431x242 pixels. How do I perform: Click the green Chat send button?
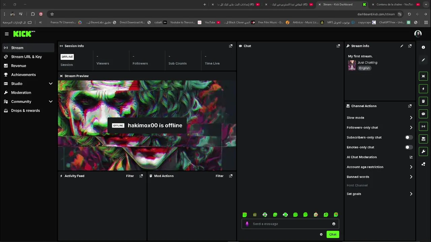pyautogui.click(x=333, y=235)
